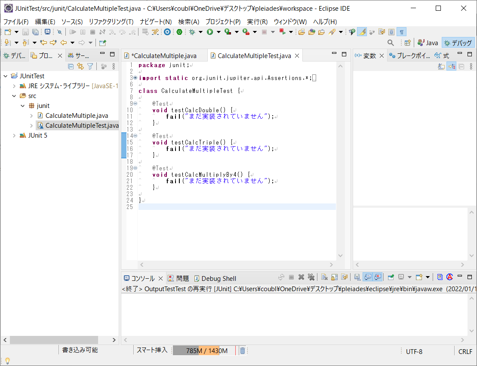This screenshot has width=477, height=366.
Task: Click the New wizard toolbar icon
Action: [x=8, y=32]
